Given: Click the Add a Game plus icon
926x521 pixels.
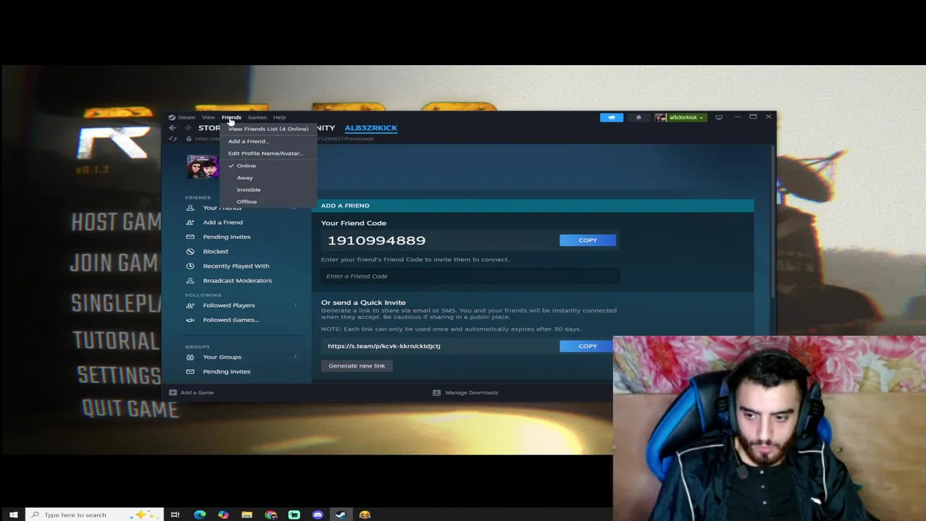Looking at the screenshot, I should pyautogui.click(x=172, y=392).
